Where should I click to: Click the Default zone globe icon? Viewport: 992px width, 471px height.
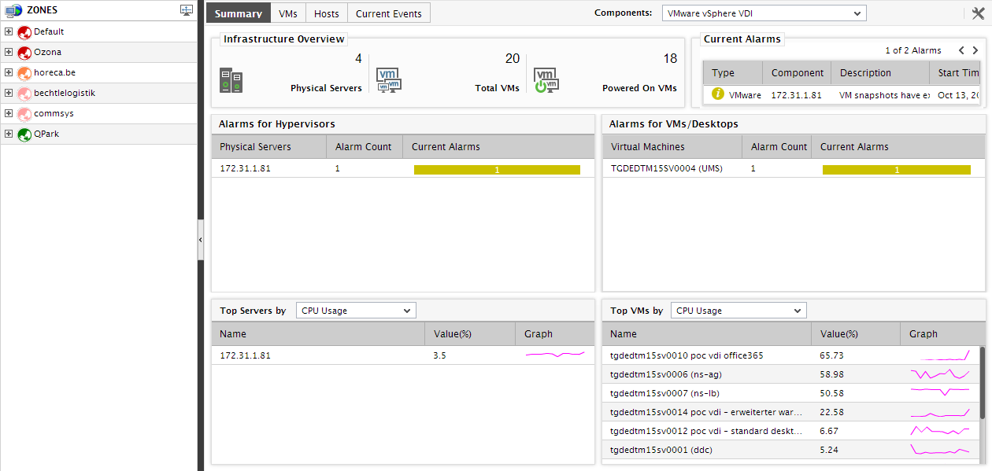point(24,32)
